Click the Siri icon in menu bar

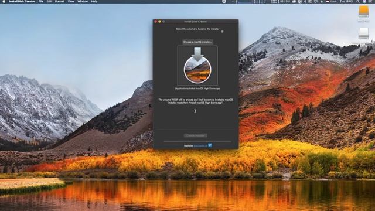click(364, 1)
